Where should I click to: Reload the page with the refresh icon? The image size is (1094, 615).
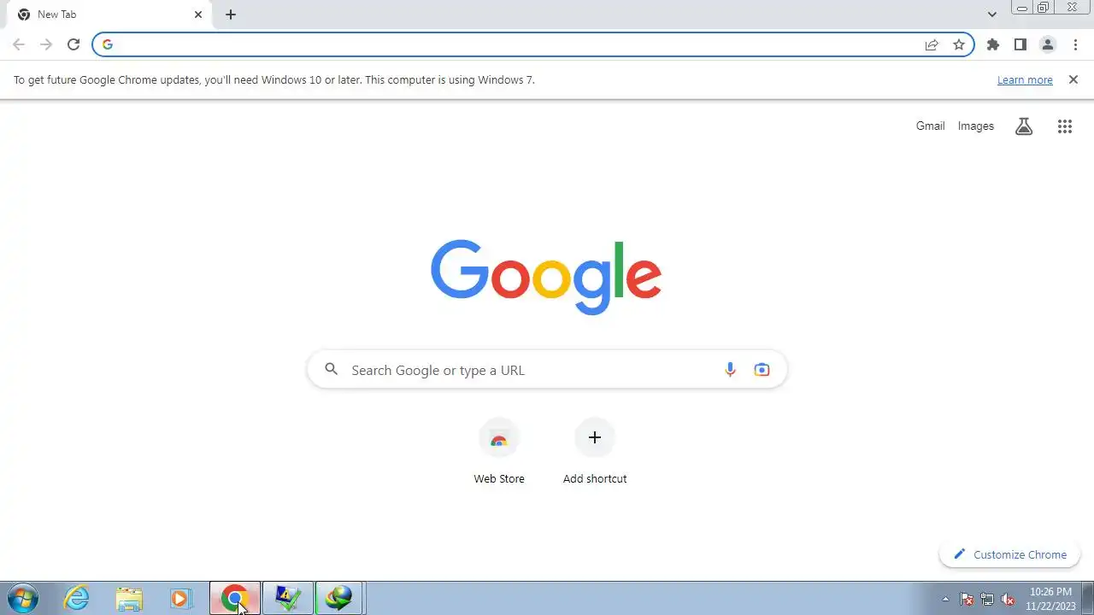pyautogui.click(x=74, y=44)
